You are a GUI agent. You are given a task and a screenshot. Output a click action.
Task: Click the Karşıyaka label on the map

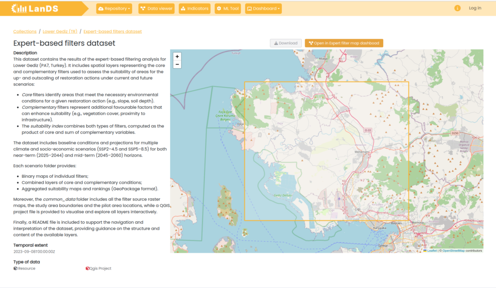pyautogui.click(x=380, y=228)
